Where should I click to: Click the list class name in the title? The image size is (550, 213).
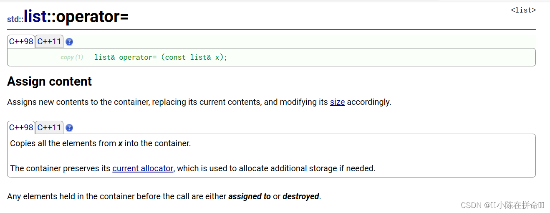pyautogui.click(x=35, y=16)
